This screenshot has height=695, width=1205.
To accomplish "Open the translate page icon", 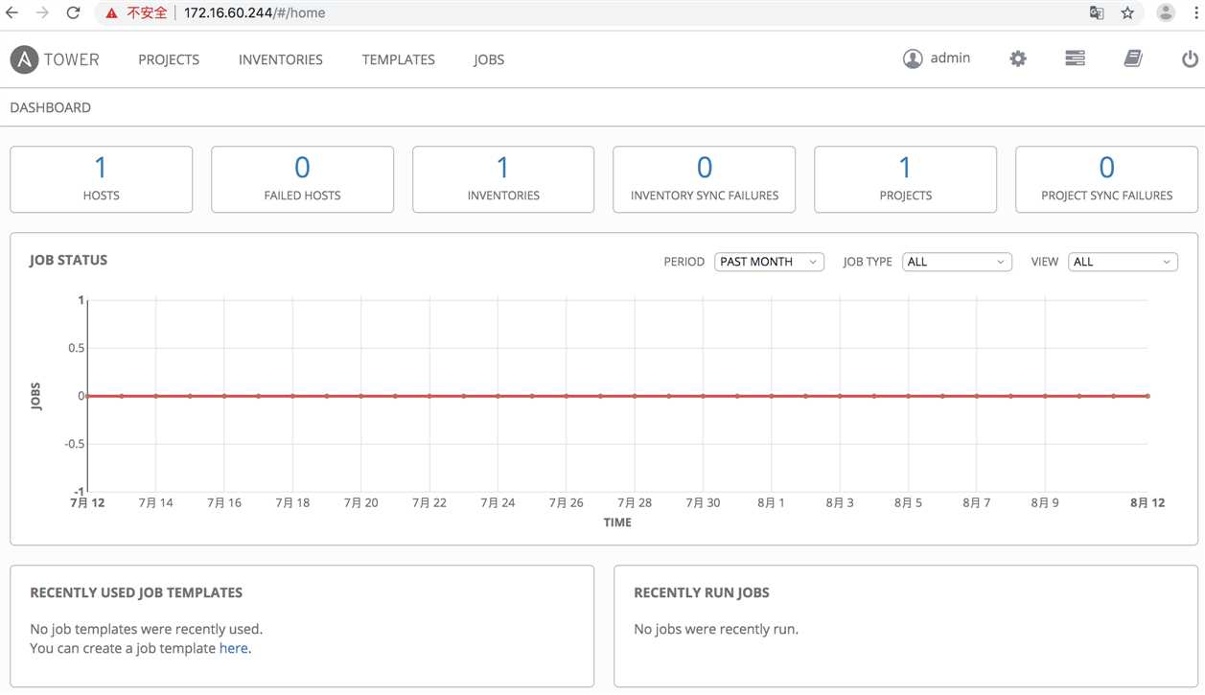I will 1097,13.
